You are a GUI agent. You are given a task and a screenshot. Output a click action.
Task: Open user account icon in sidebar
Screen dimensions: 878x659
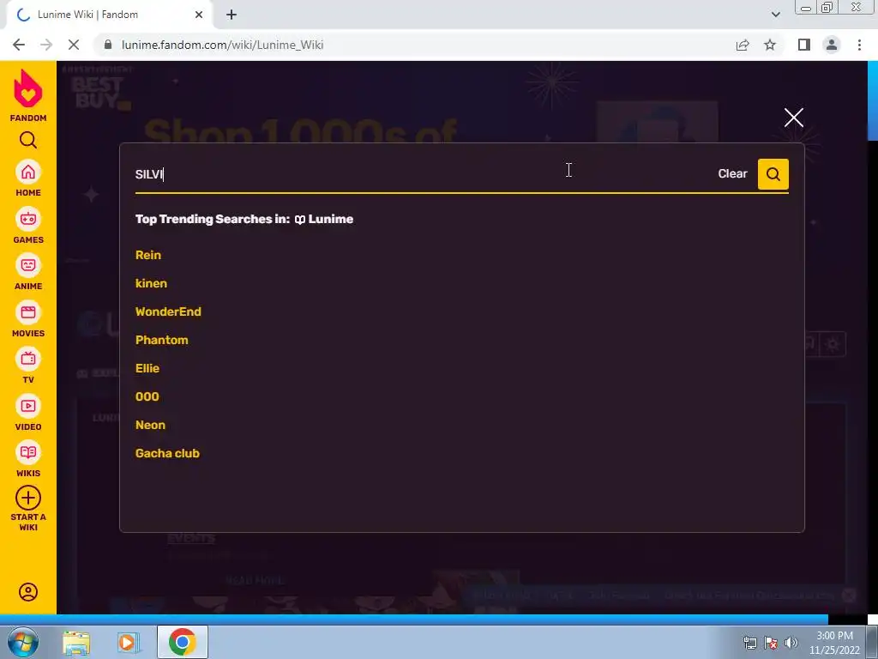coord(28,592)
